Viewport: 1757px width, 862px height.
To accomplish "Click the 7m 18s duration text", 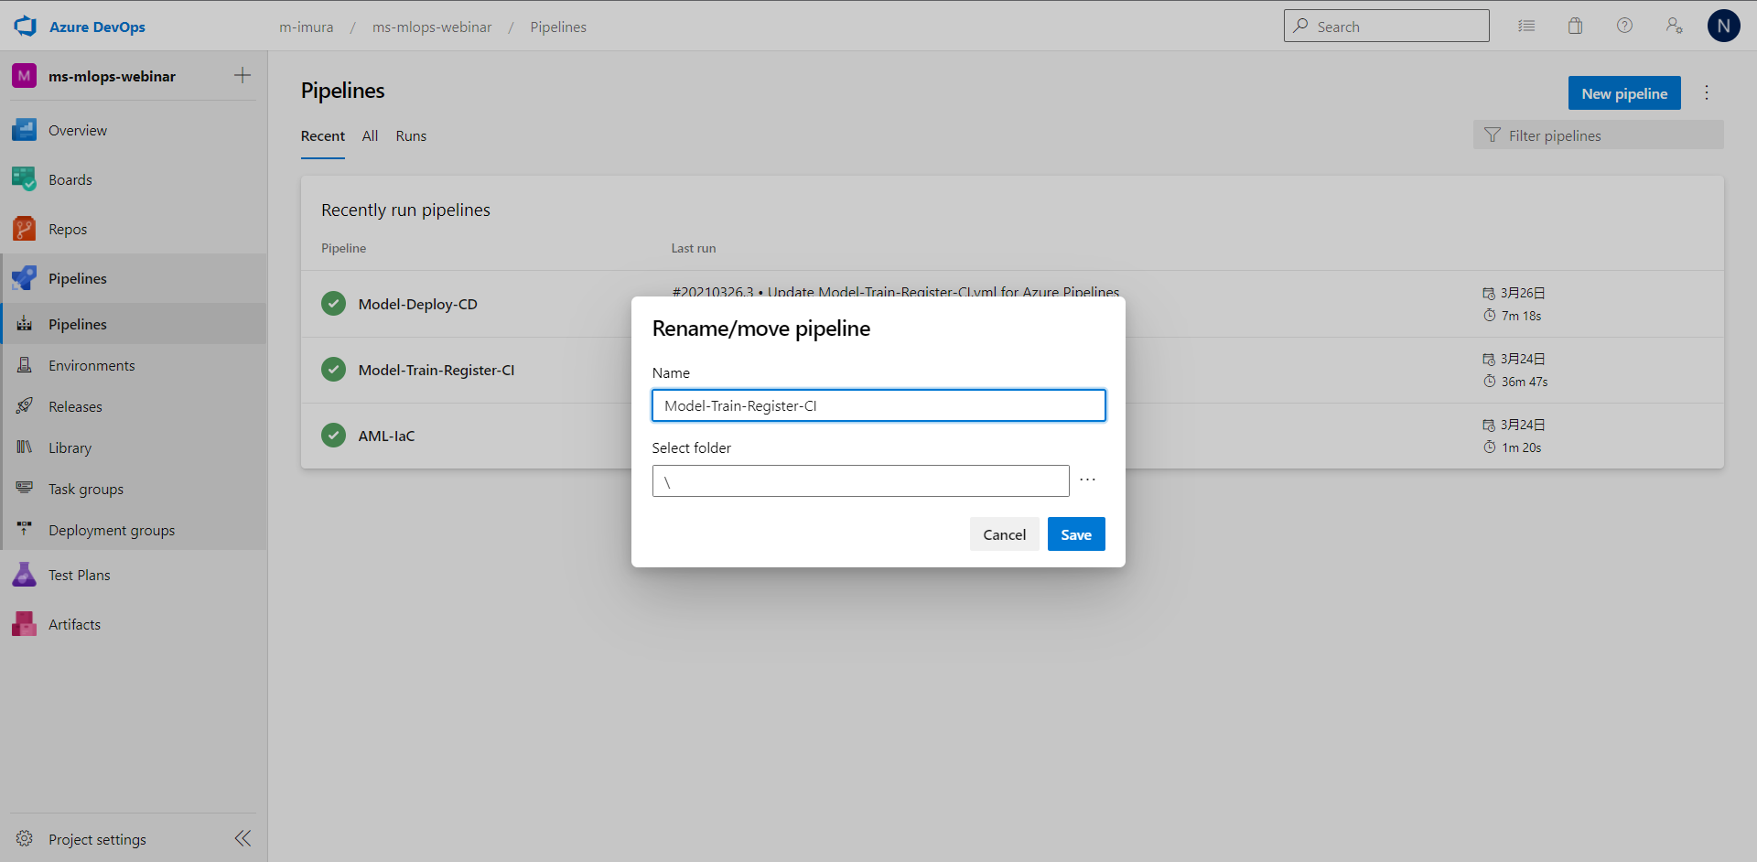I will pos(1521,316).
